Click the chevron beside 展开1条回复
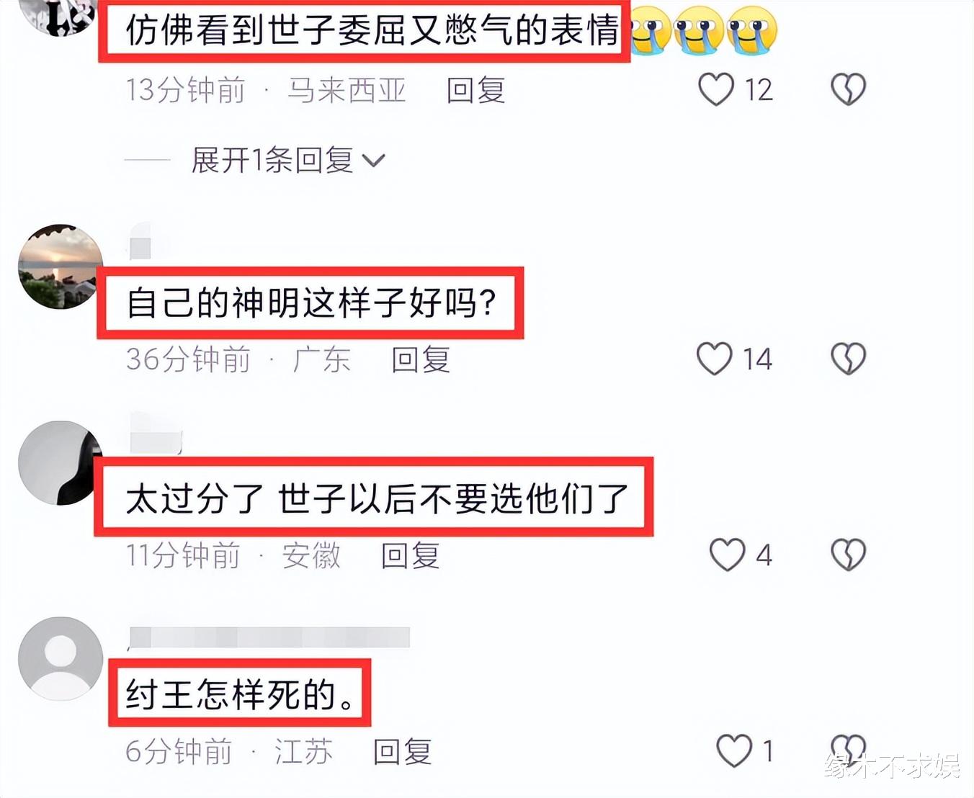This screenshot has height=798, width=974. [x=374, y=161]
